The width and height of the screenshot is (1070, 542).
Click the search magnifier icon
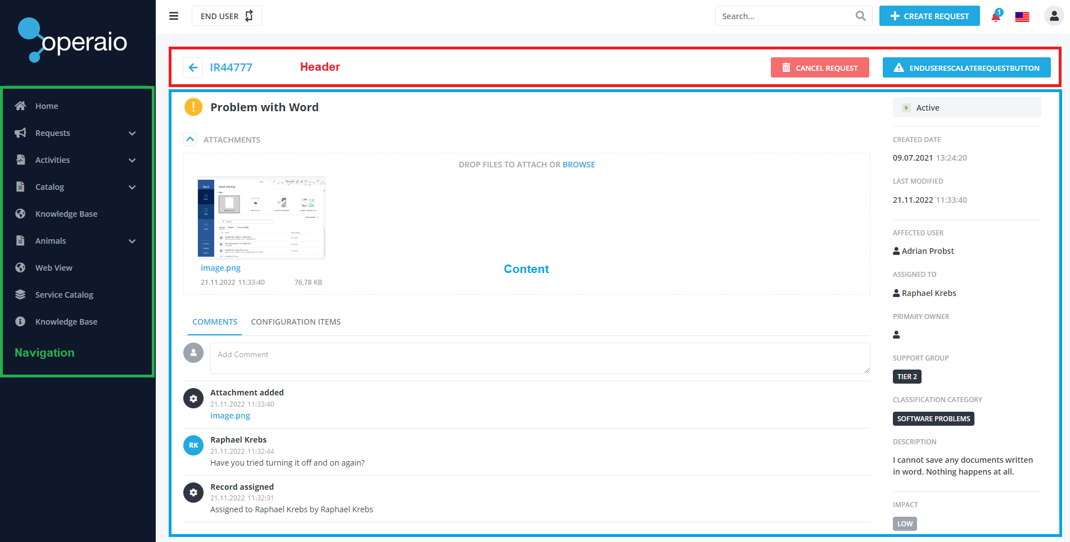pos(860,16)
